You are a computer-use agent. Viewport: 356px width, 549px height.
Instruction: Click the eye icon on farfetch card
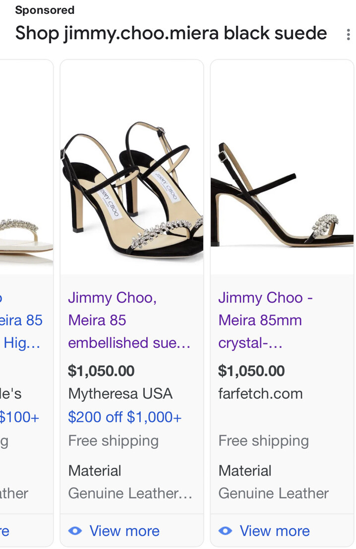(x=225, y=531)
